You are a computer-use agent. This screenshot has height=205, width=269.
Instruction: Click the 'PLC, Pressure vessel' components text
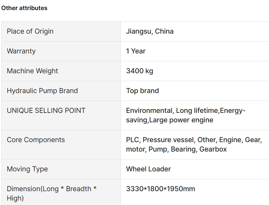point(160,140)
